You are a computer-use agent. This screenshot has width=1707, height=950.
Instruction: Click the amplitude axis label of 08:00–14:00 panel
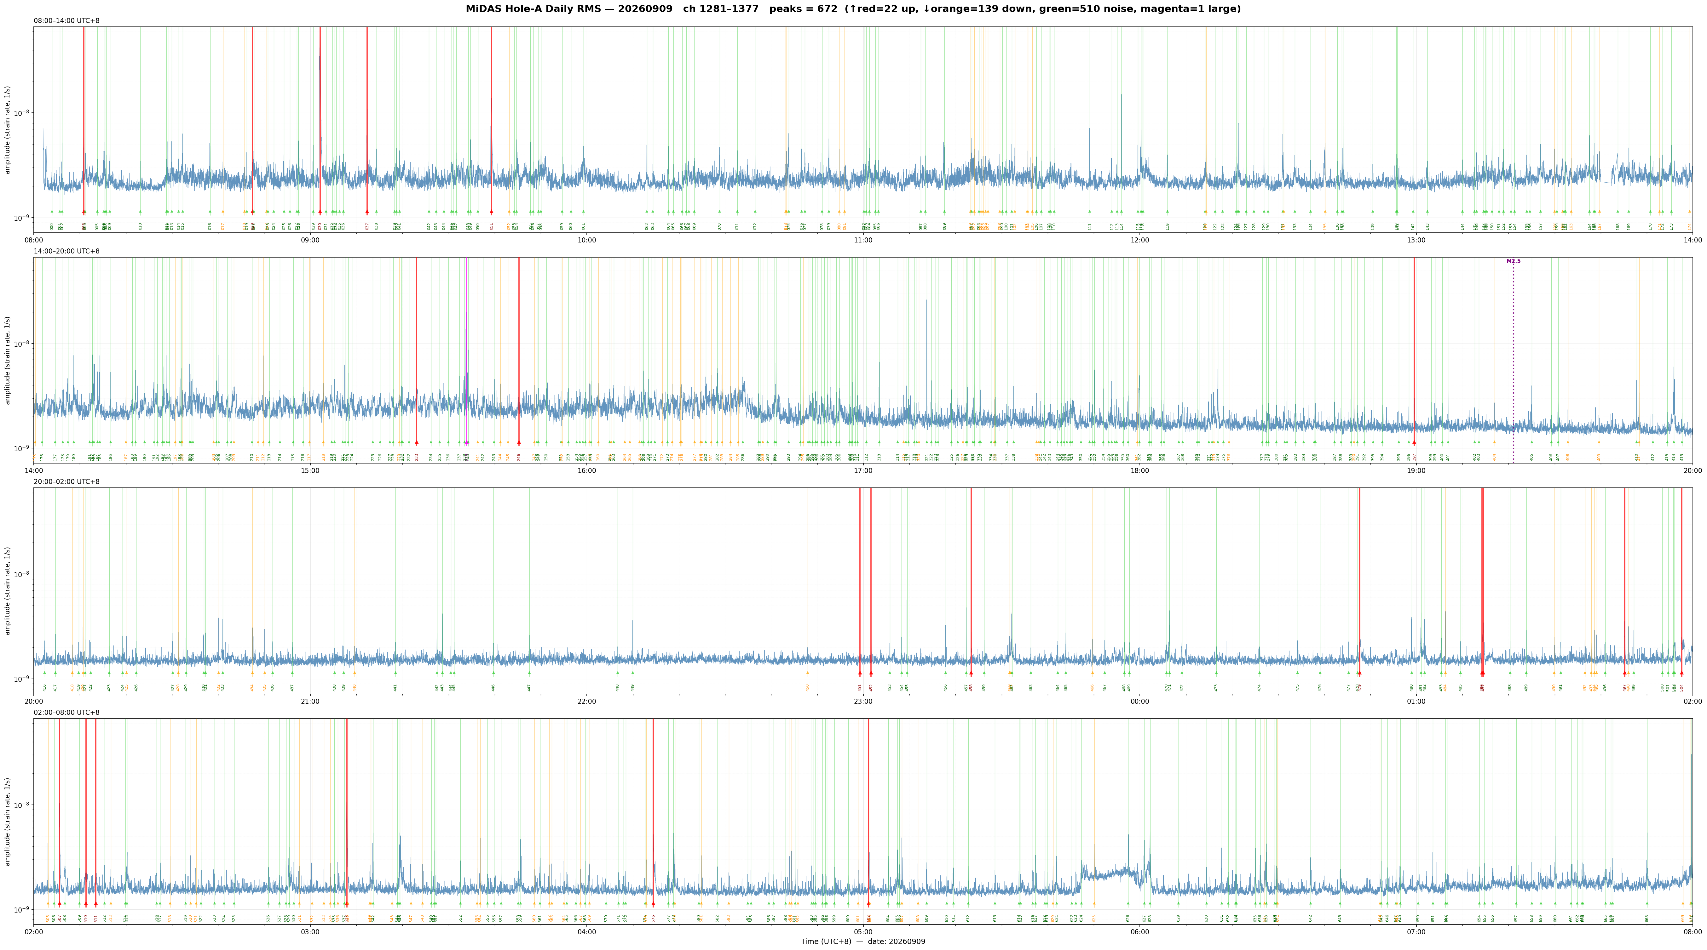pyautogui.click(x=8, y=130)
